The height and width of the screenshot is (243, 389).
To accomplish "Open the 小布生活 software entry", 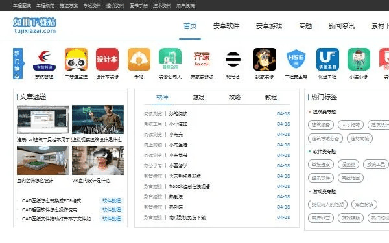I will pos(178,145).
